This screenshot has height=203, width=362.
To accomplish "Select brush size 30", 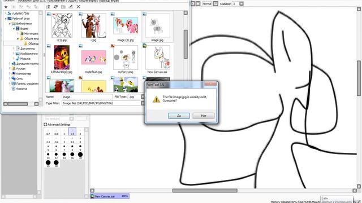I will point(56,164).
